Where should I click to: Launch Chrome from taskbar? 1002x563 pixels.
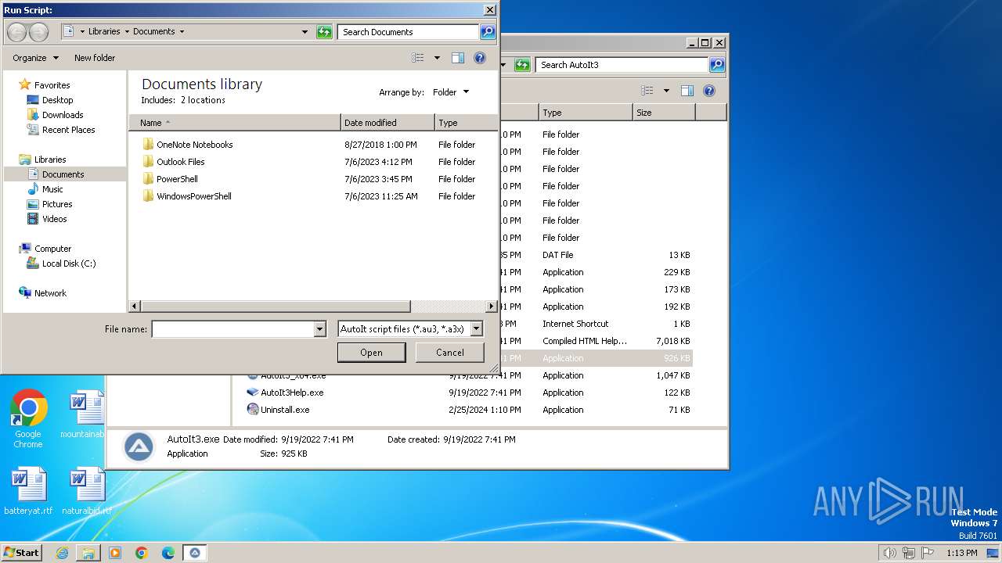pyautogui.click(x=142, y=553)
